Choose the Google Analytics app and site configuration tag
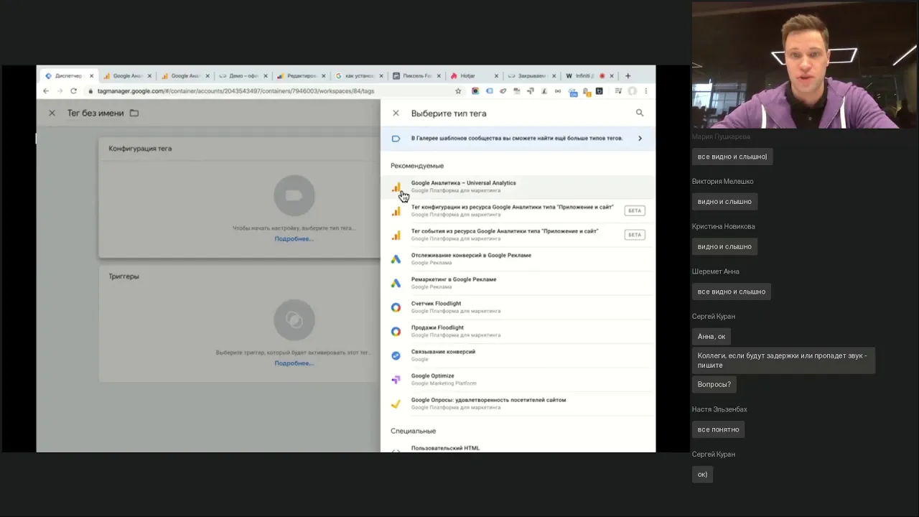919x517 pixels. pos(518,210)
